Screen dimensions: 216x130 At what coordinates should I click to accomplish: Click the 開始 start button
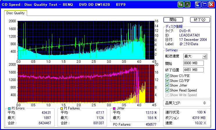(173, 20)
